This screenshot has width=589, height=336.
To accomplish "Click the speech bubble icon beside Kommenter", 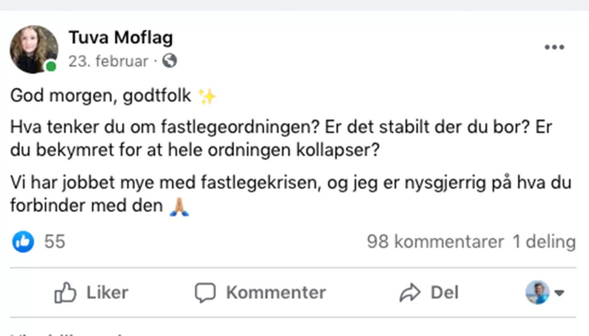I will click(x=206, y=293).
